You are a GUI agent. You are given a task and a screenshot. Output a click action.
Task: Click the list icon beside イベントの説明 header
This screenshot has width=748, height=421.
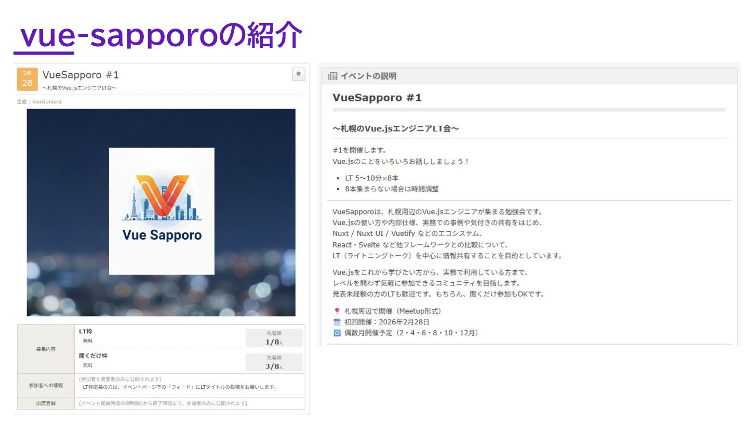332,76
